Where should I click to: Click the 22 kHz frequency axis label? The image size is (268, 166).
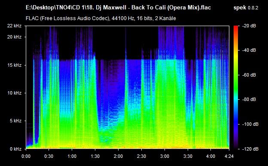point(14,26)
